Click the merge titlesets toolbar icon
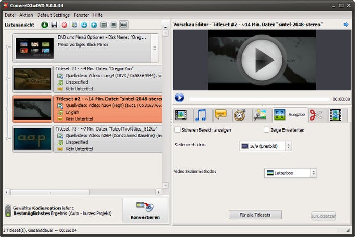The height and width of the screenshot is (237, 355). 74,25
